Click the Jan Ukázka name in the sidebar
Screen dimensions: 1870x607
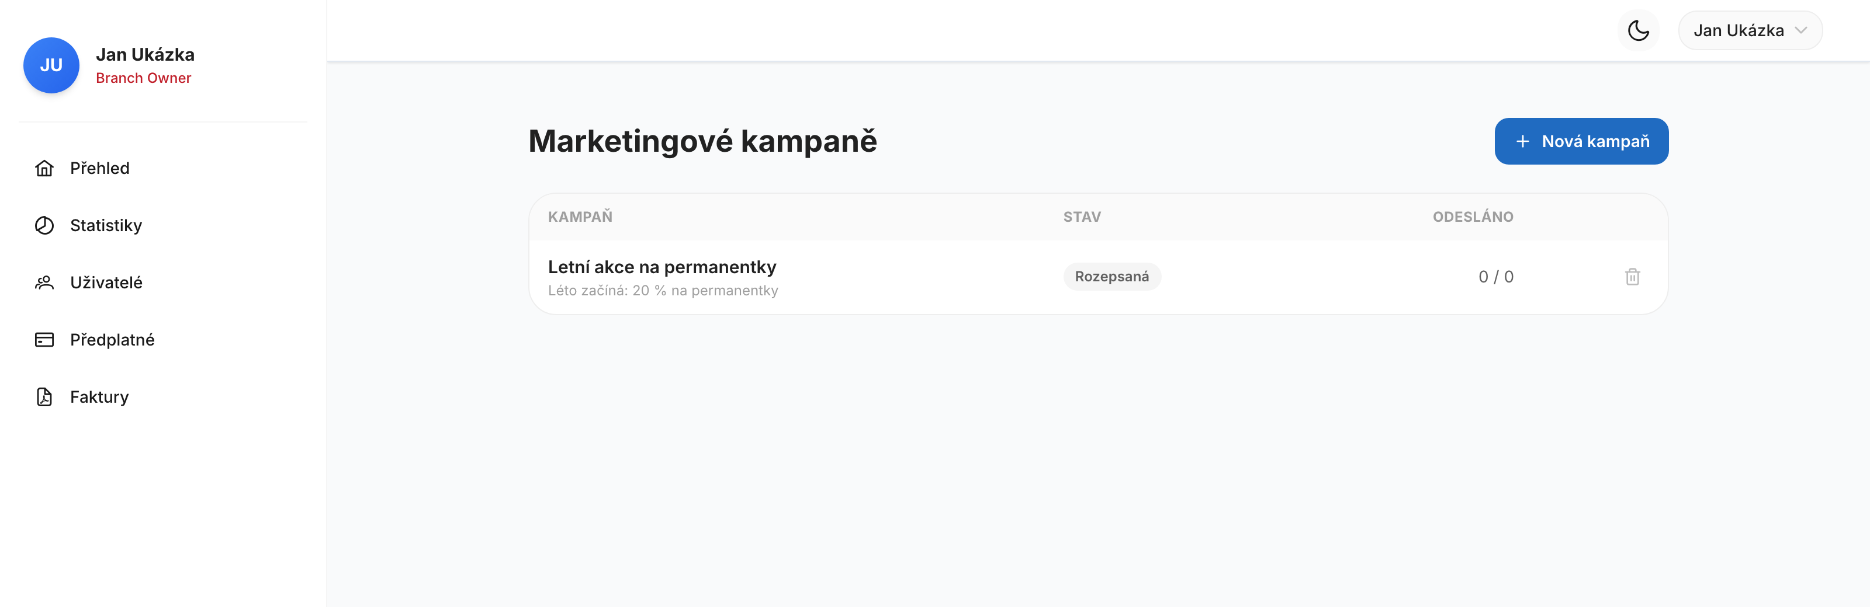[x=145, y=54]
